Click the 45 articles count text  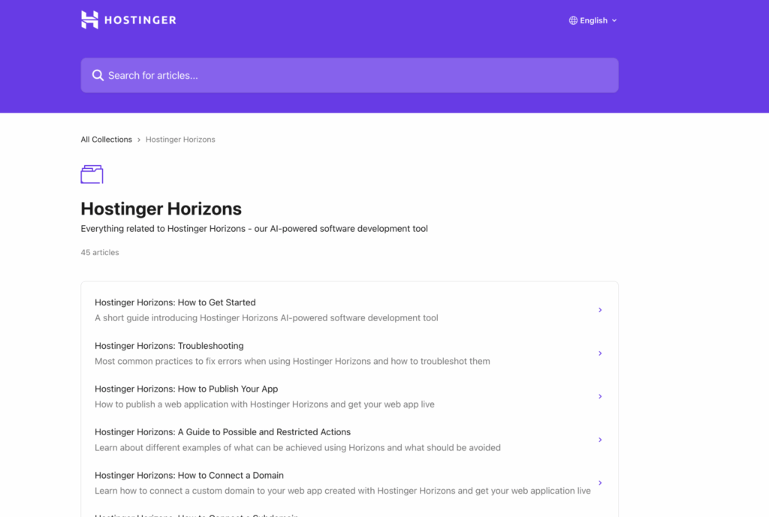pyautogui.click(x=99, y=252)
